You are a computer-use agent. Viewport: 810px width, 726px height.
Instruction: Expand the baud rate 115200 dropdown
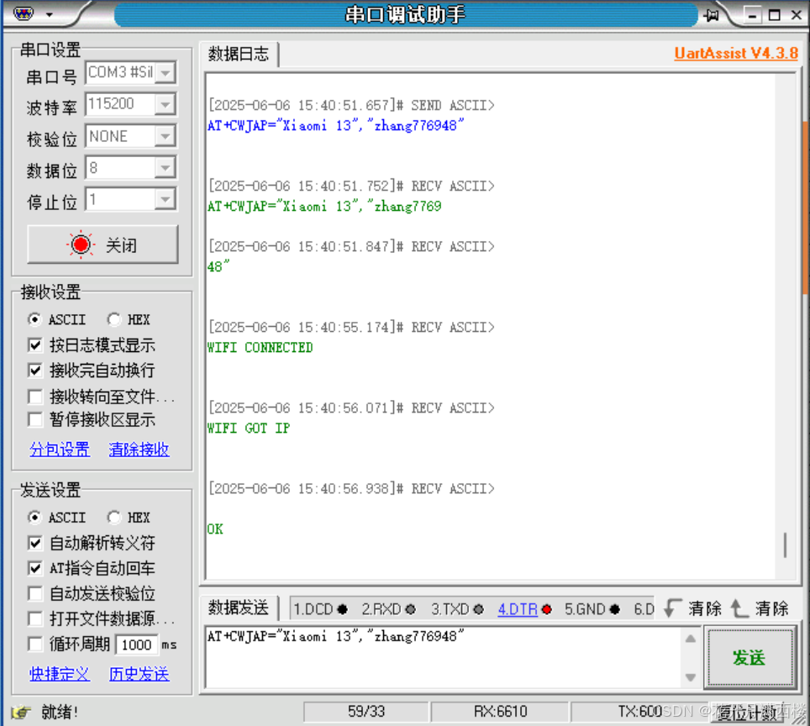166,104
